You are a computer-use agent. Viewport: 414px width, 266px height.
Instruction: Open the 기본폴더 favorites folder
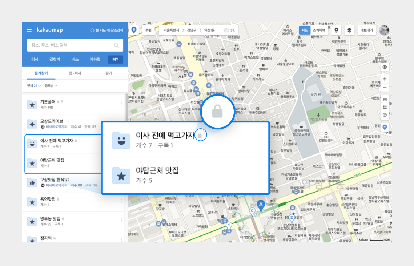[73, 105]
